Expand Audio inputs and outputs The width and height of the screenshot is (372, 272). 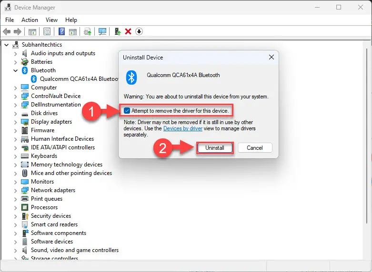tap(16, 54)
